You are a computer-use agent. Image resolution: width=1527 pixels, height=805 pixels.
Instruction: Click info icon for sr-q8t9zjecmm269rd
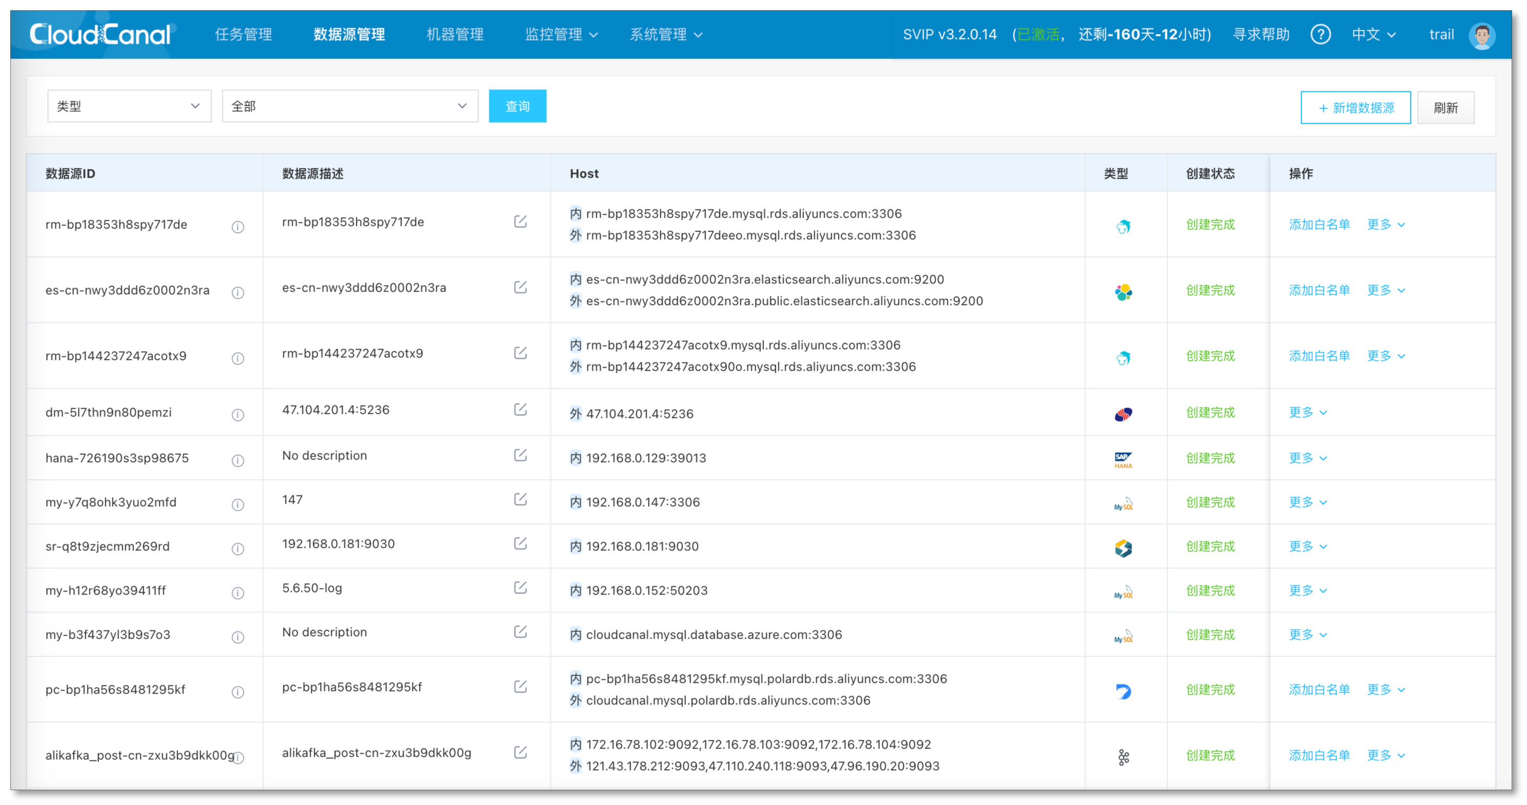coord(238,549)
